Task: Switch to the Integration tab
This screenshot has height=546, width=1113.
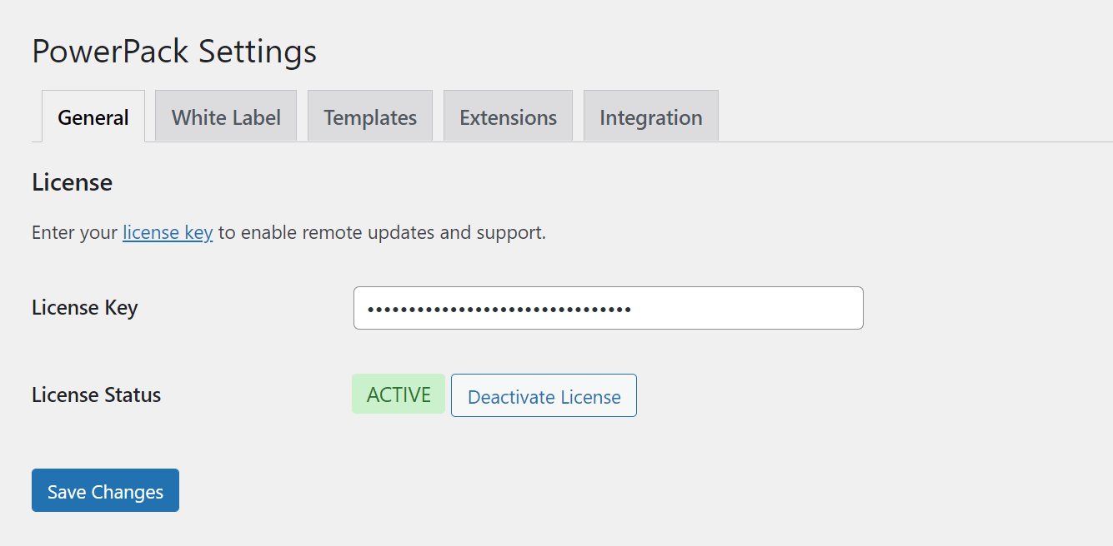Action: (650, 117)
